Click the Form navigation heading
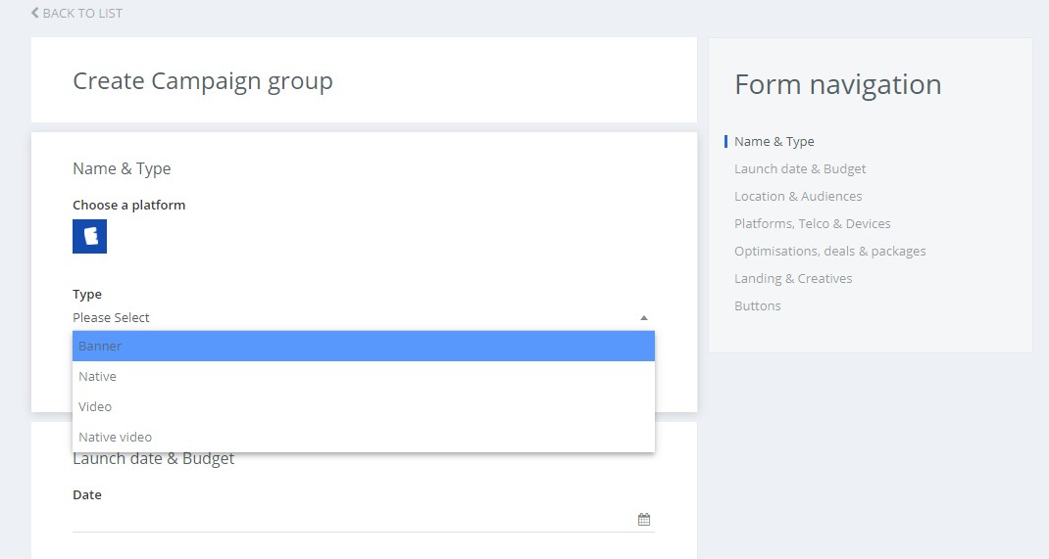Image resolution: width=1049 pixels, height=559 pixels. click(837, 85)
